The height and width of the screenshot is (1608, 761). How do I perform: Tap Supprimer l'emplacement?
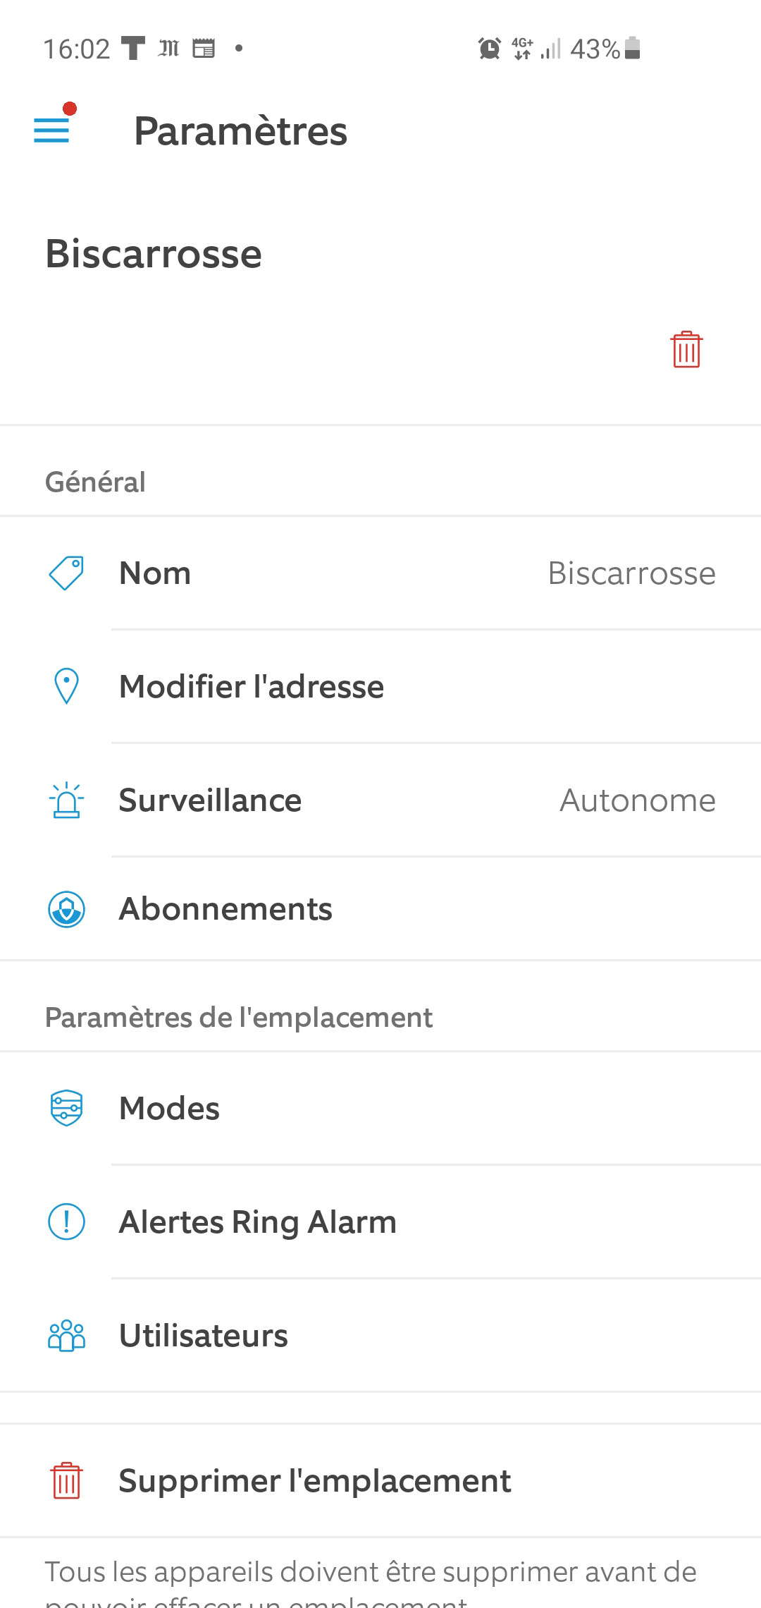click(x=314, y=1480)
